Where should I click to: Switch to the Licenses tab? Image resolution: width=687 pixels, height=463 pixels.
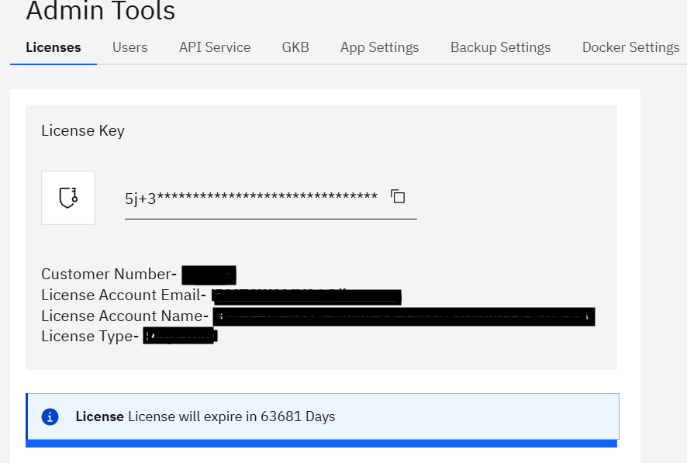point(54,47)
